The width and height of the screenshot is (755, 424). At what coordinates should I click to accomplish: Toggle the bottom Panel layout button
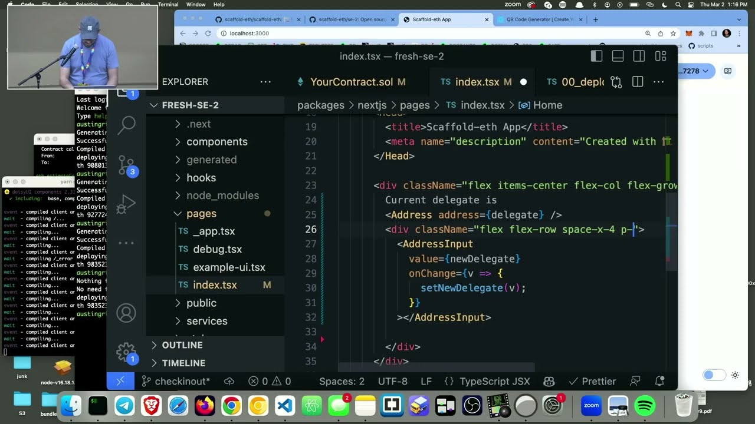pos(618,56)
